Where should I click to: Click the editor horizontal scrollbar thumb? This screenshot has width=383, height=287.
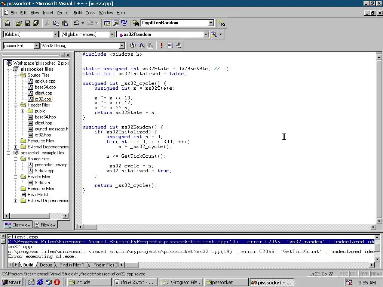91,227
